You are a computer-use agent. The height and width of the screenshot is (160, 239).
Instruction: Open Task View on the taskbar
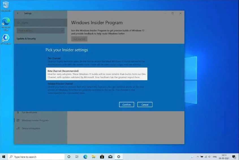tap(77, 157)
